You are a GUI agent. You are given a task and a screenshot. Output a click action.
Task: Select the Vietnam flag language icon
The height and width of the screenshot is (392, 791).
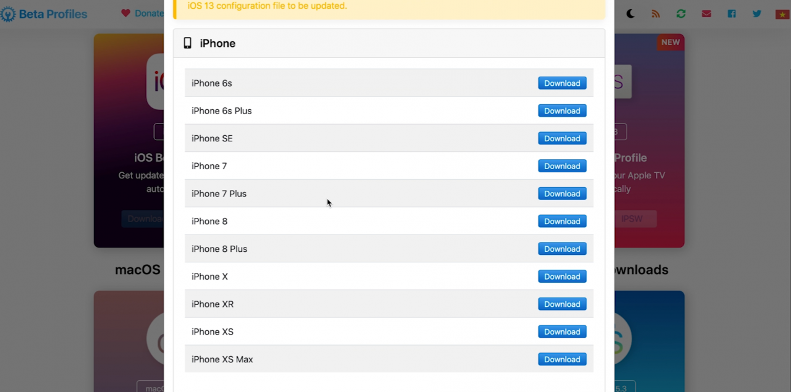click(782, 14)
